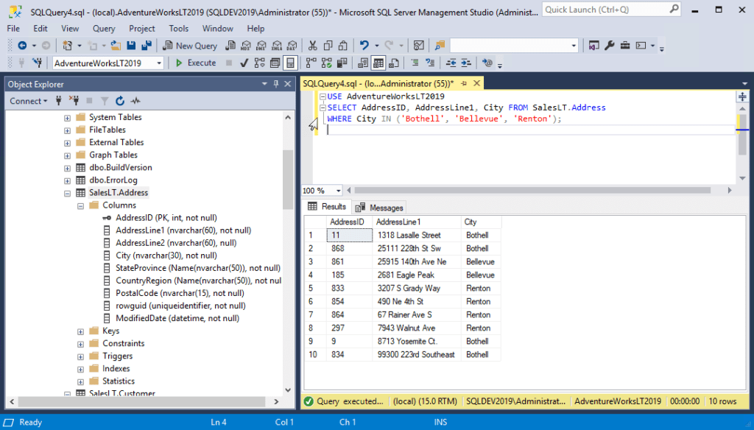
Task: Toggle the pin on SQLQuery4.sql tab
Action: [464, 84]
